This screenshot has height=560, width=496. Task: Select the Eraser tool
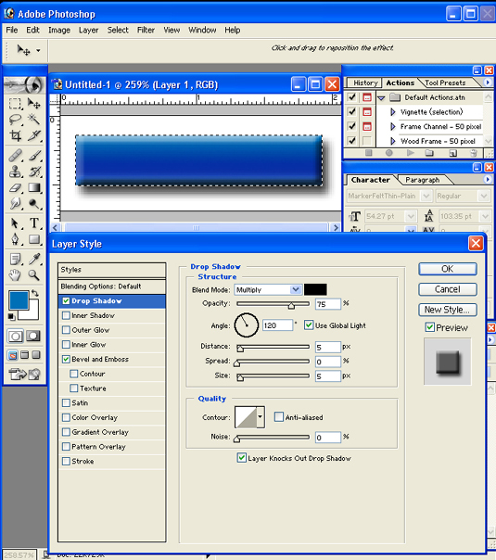pyautogui.click(x=15, y=187)
